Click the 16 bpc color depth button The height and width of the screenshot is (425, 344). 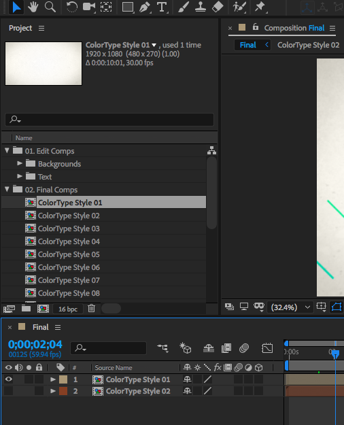pos(68,309)
